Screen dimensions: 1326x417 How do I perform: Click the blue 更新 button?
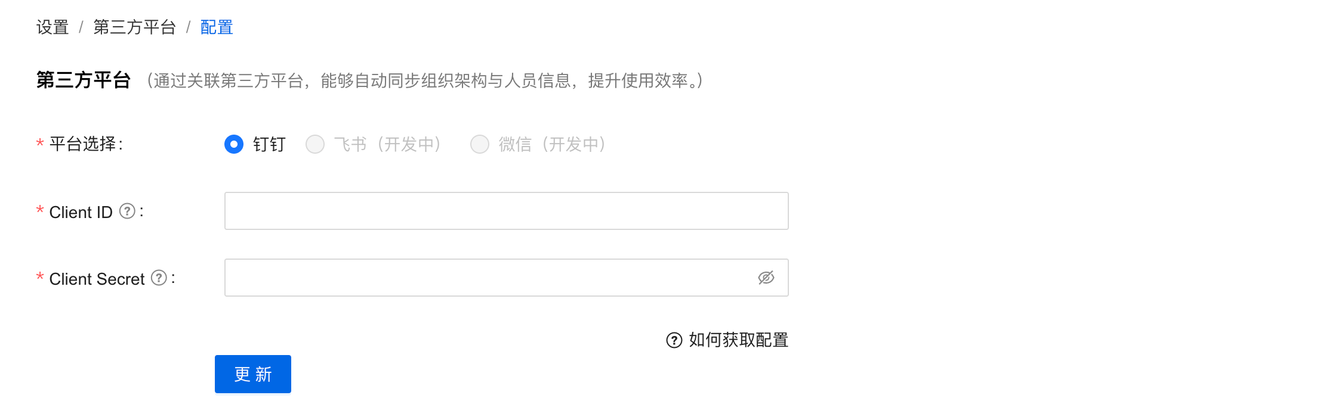coord(253,374)
